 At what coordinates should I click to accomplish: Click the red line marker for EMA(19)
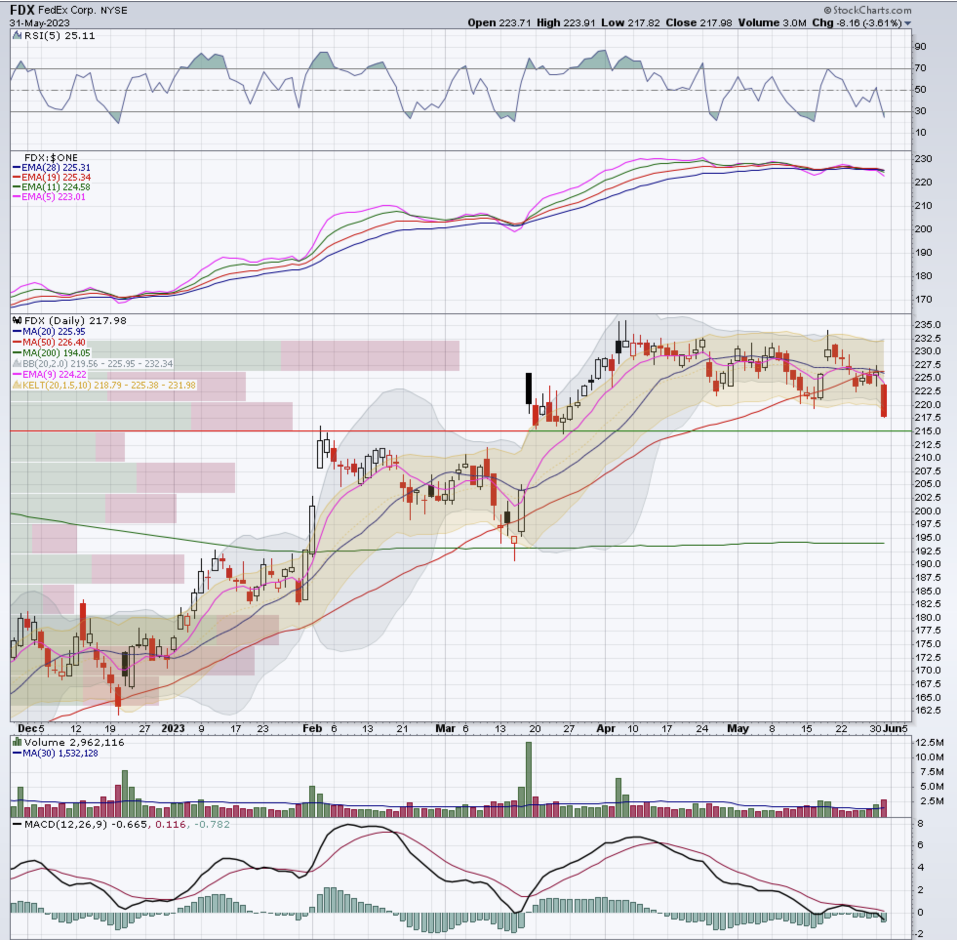pyautogui.click(x=16, y=177)
